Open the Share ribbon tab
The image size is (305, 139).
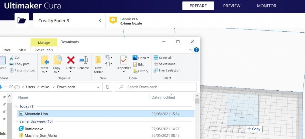[x=7, y=50]
